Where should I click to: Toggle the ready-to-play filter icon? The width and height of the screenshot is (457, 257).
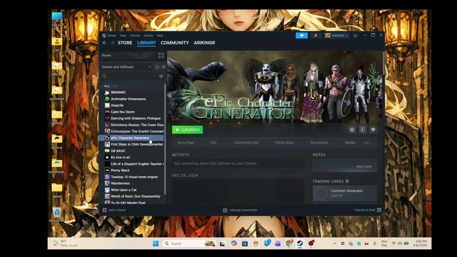(x=164, y=67)
